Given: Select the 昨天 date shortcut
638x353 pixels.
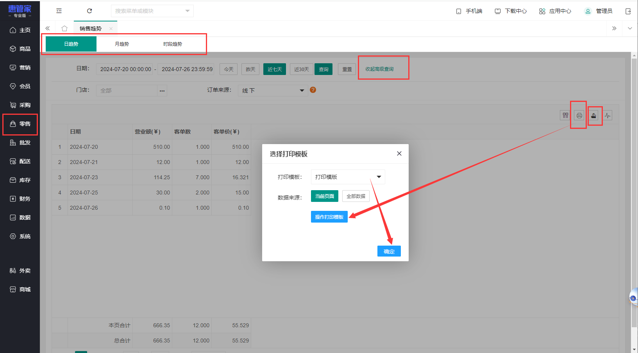Looking at the screenshot, I should pyautogui.click(x=250, y=69).
